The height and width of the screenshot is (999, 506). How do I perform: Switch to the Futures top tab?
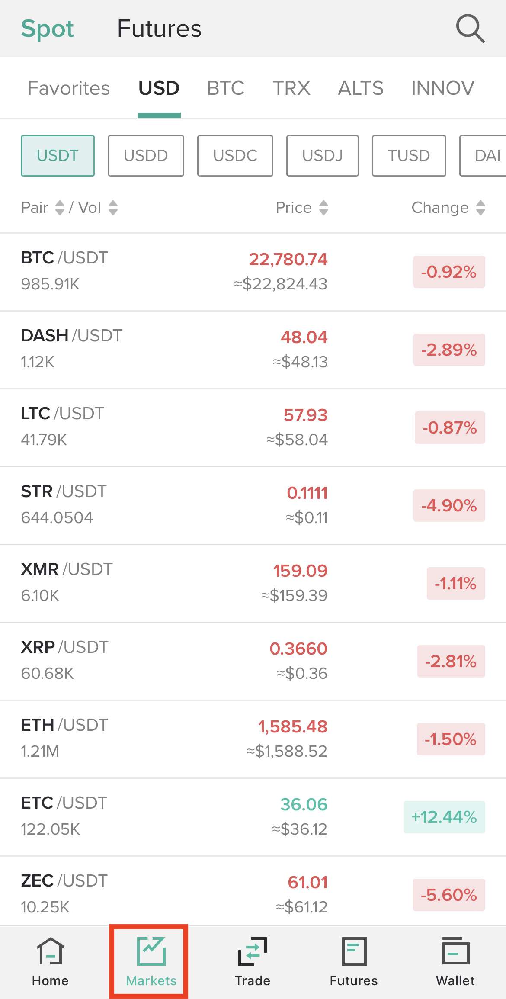coord(159,29)
